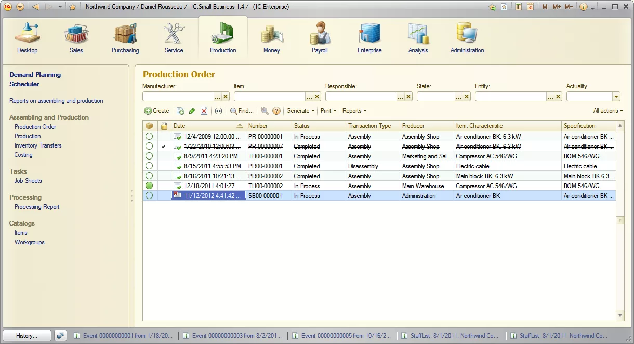Click the document icon in row PR-00000001
Screen dimensions: 634x344
tap(178, 137)
